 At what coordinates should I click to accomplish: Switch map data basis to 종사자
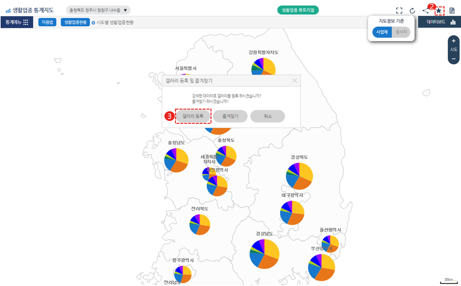tap(401, 32)
